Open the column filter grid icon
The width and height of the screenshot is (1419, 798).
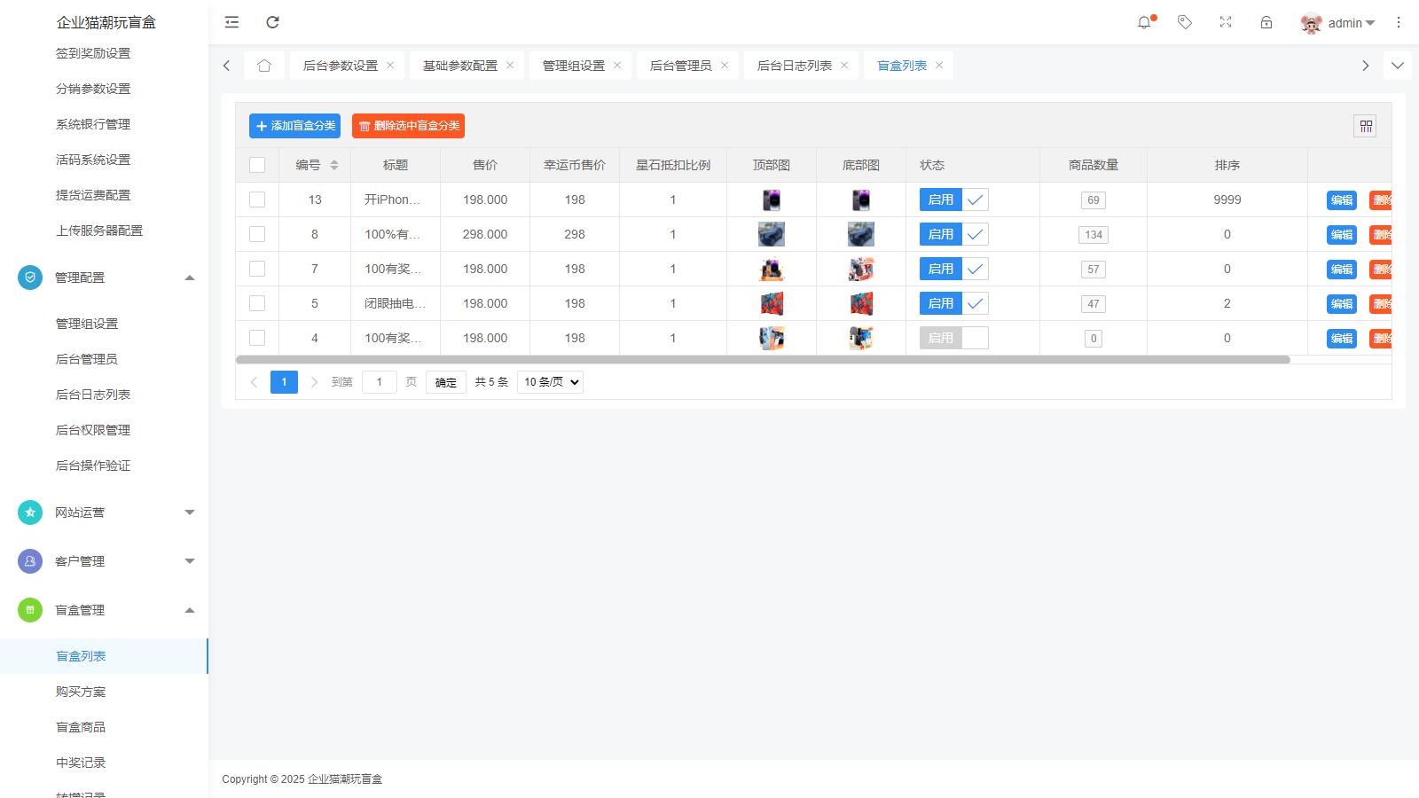tap(1365, 126)
